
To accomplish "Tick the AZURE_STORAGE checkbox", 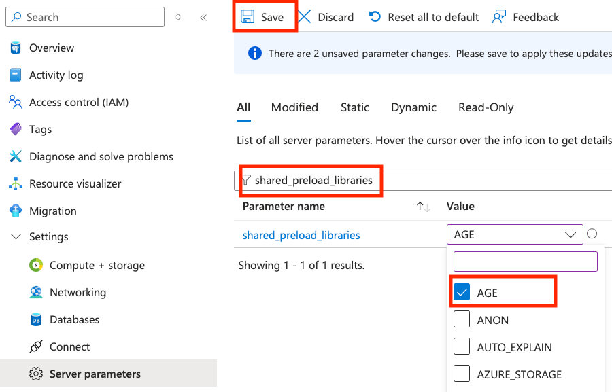I will coord(462,373).
